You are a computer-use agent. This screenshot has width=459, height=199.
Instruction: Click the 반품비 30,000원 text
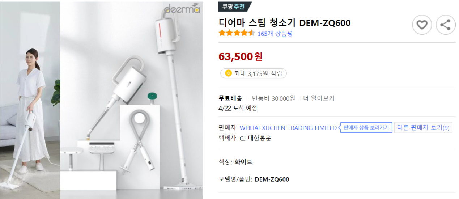pos(273,98)
